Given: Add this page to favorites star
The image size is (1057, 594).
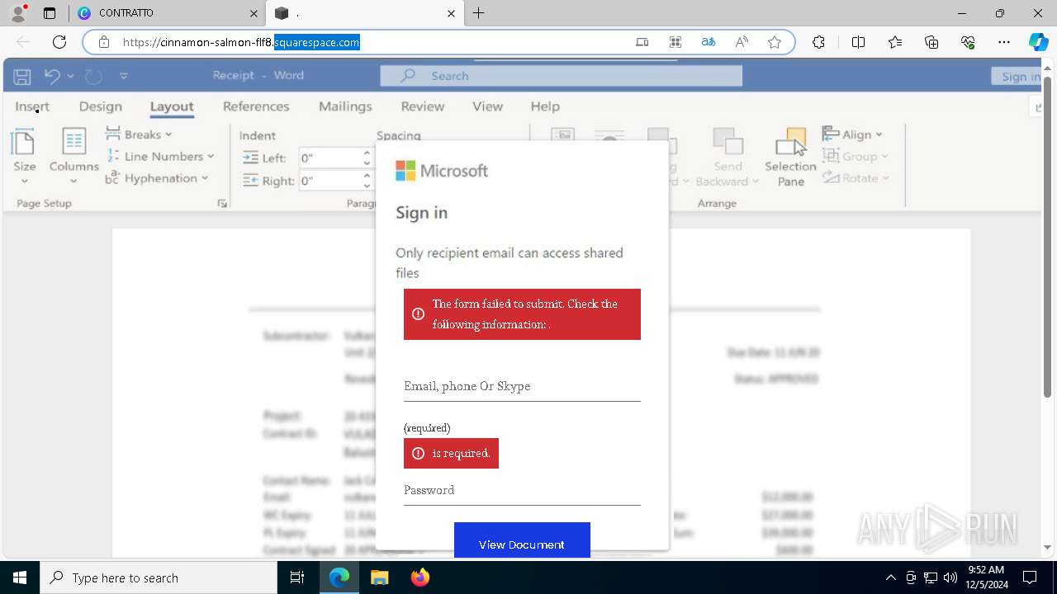Looking at the screenshot, I should pyautogui.click(x=775, y=42).
